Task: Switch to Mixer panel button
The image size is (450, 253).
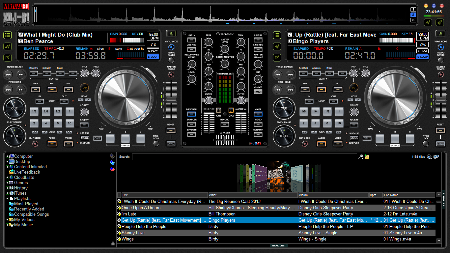Action: tap(258, 114)
